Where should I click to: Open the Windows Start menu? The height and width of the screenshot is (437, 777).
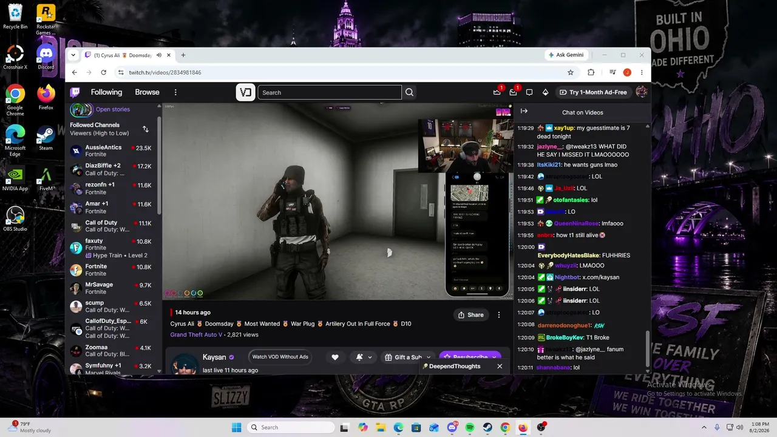(x=237, y=427)
